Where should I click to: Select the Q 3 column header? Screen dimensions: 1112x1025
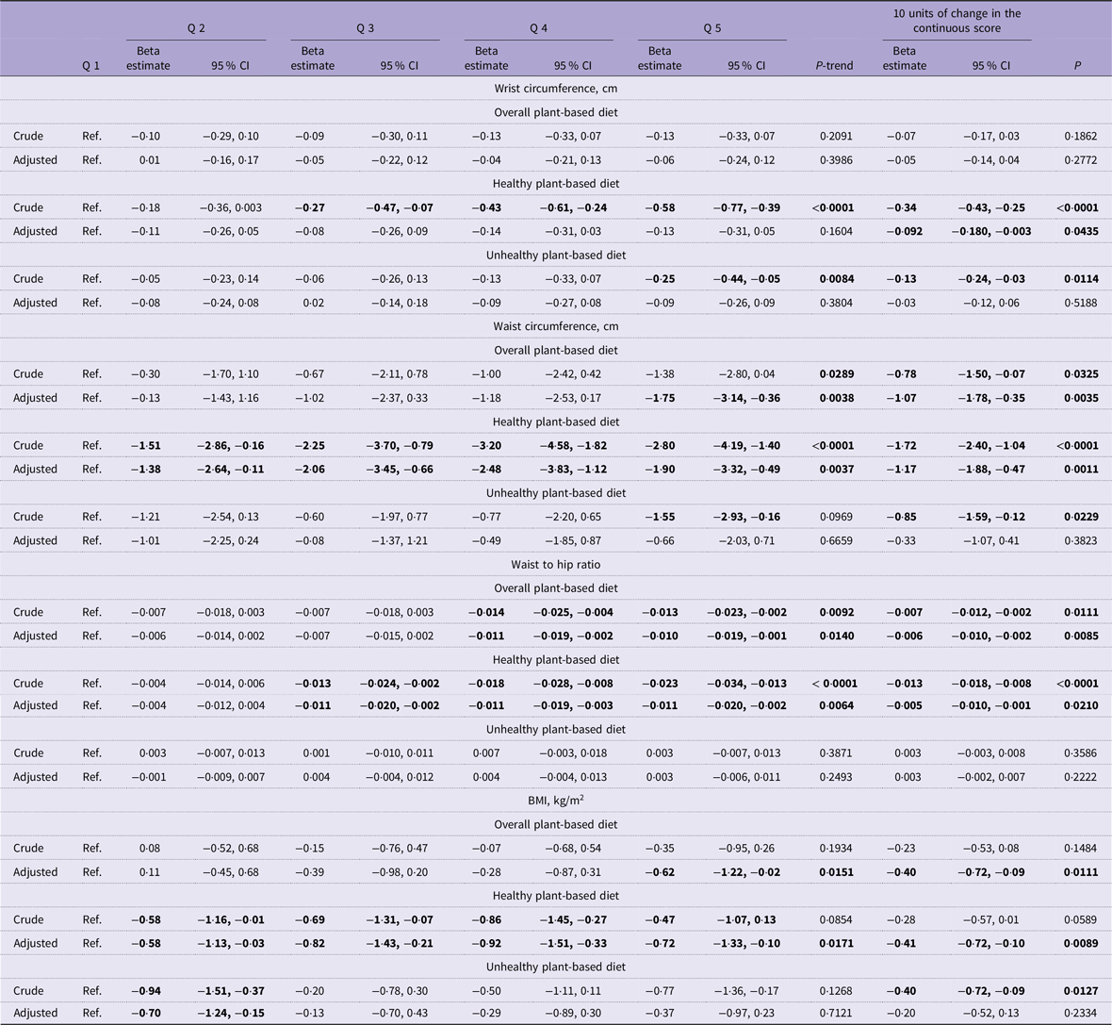[x=366, y=28]
